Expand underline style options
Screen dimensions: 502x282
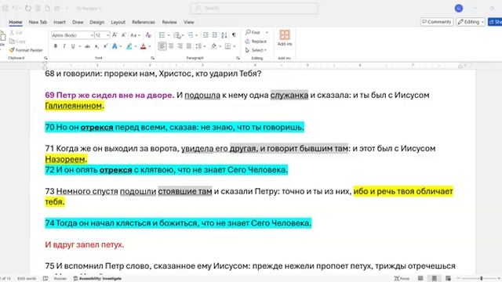[79, 46]
